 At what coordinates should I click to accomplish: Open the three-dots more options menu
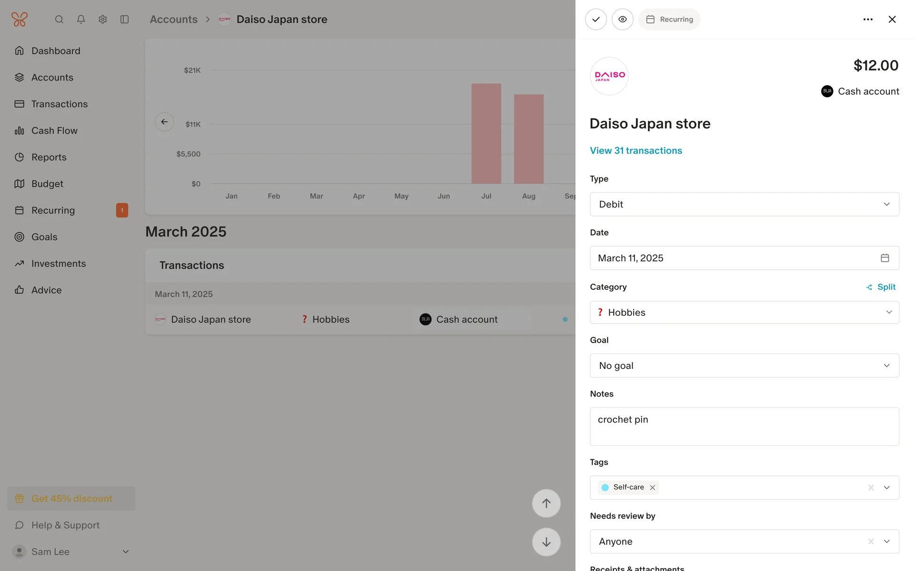(x=867, y=20)
